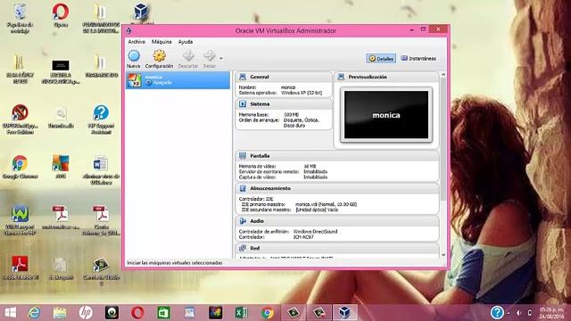Click the Iniciar green arrow button
The height and width of the screenshot is (321, 571).
coord(210,59)
